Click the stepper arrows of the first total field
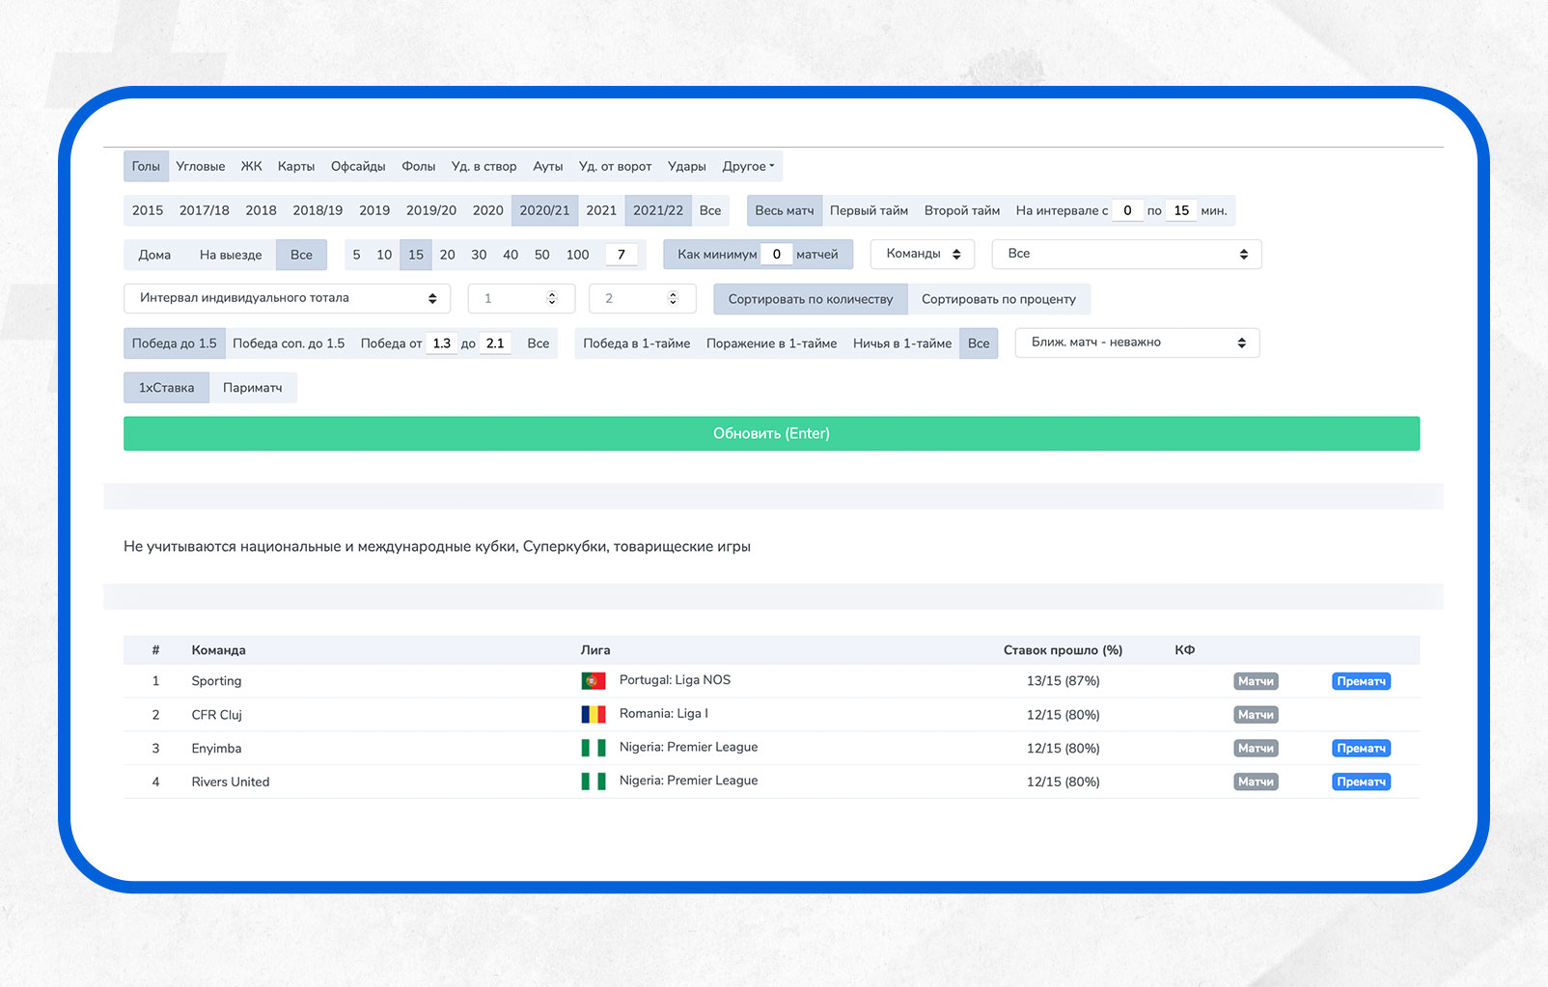Image resolution: width=1548 pixels, height=987 pixels. tap(552, 298)
